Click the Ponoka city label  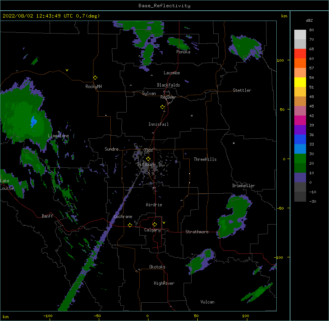183,52
